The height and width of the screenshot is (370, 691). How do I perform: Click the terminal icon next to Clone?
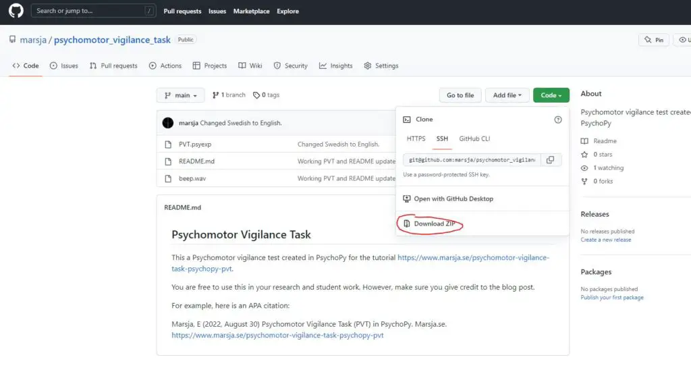click(x=407, y=120)
